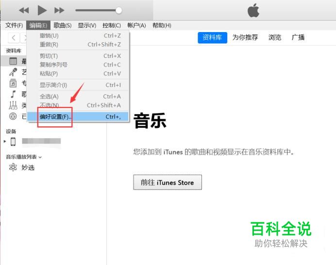Switch to the 为你推荐 tab
The width and height of the screenshot is (336, 265).
point(245,37)
